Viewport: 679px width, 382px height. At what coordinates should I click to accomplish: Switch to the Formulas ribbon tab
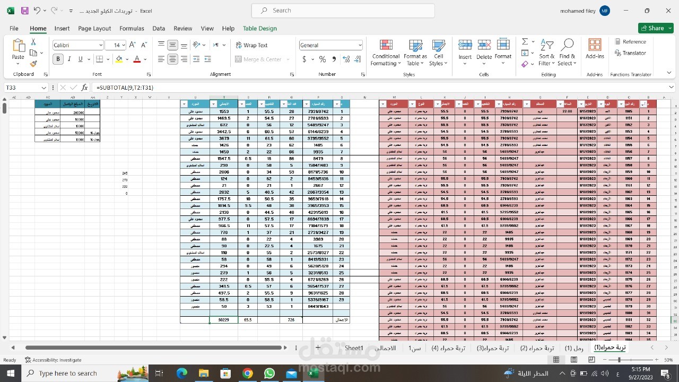click(x=132, y=29)
